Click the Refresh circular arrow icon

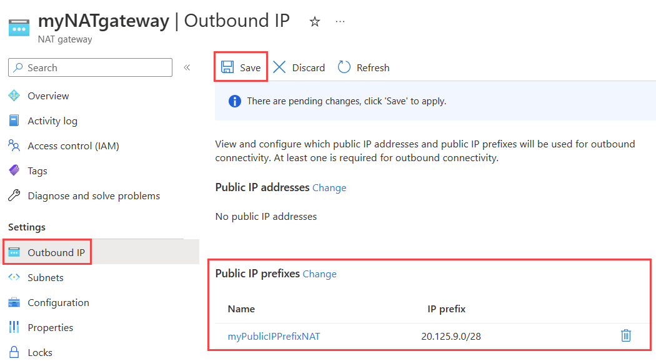(x=344, y=67)
